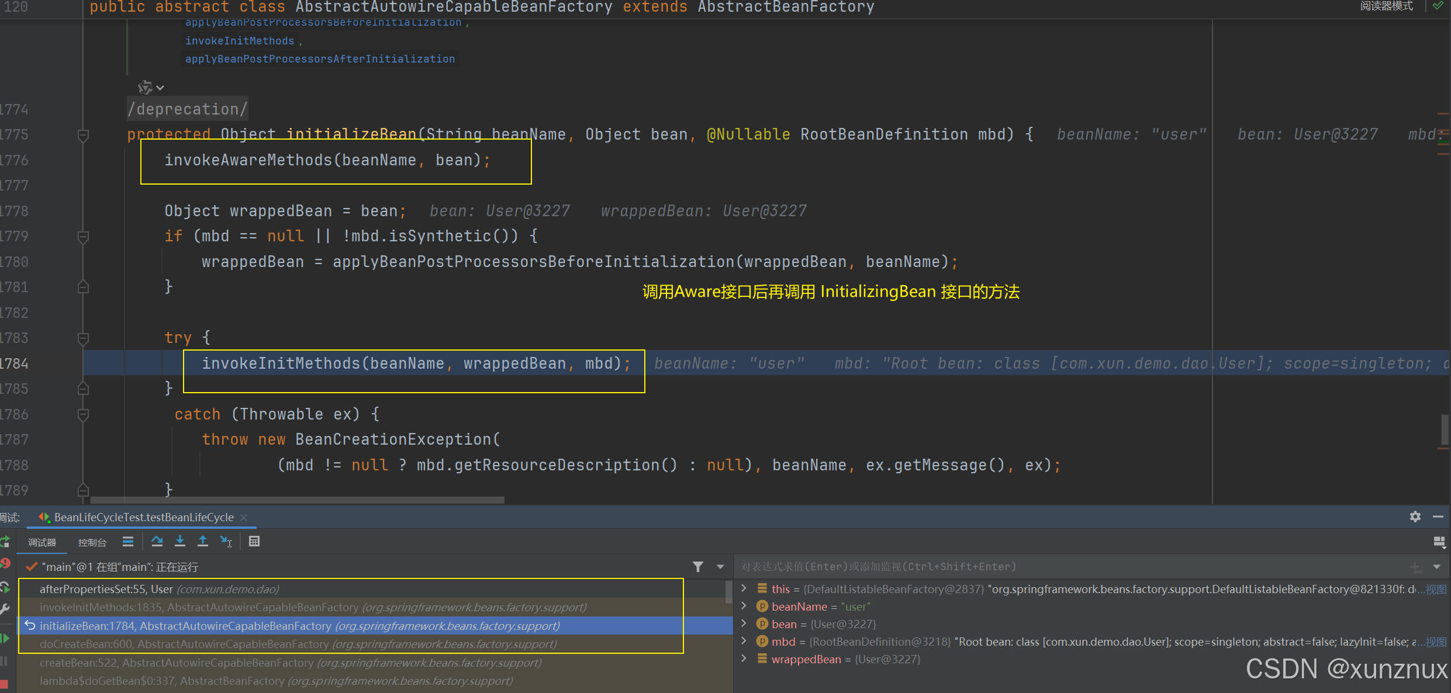Switch to the 控制台 console tab
This screenshot has height=693, width=1451.
92,542
